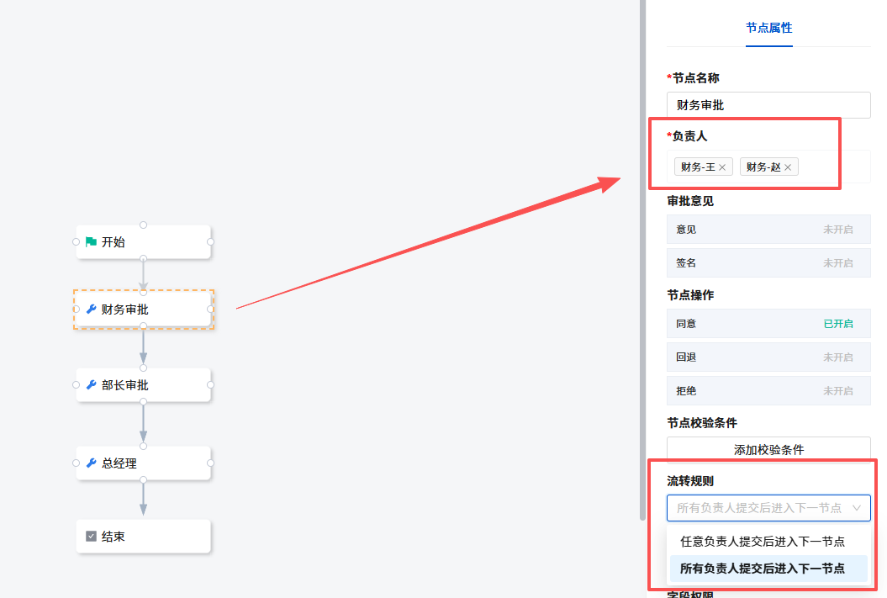Screen dimensions: 887x598
Task: Remove 财务-王 tag via its X icon
Action: tap(722, 167)
